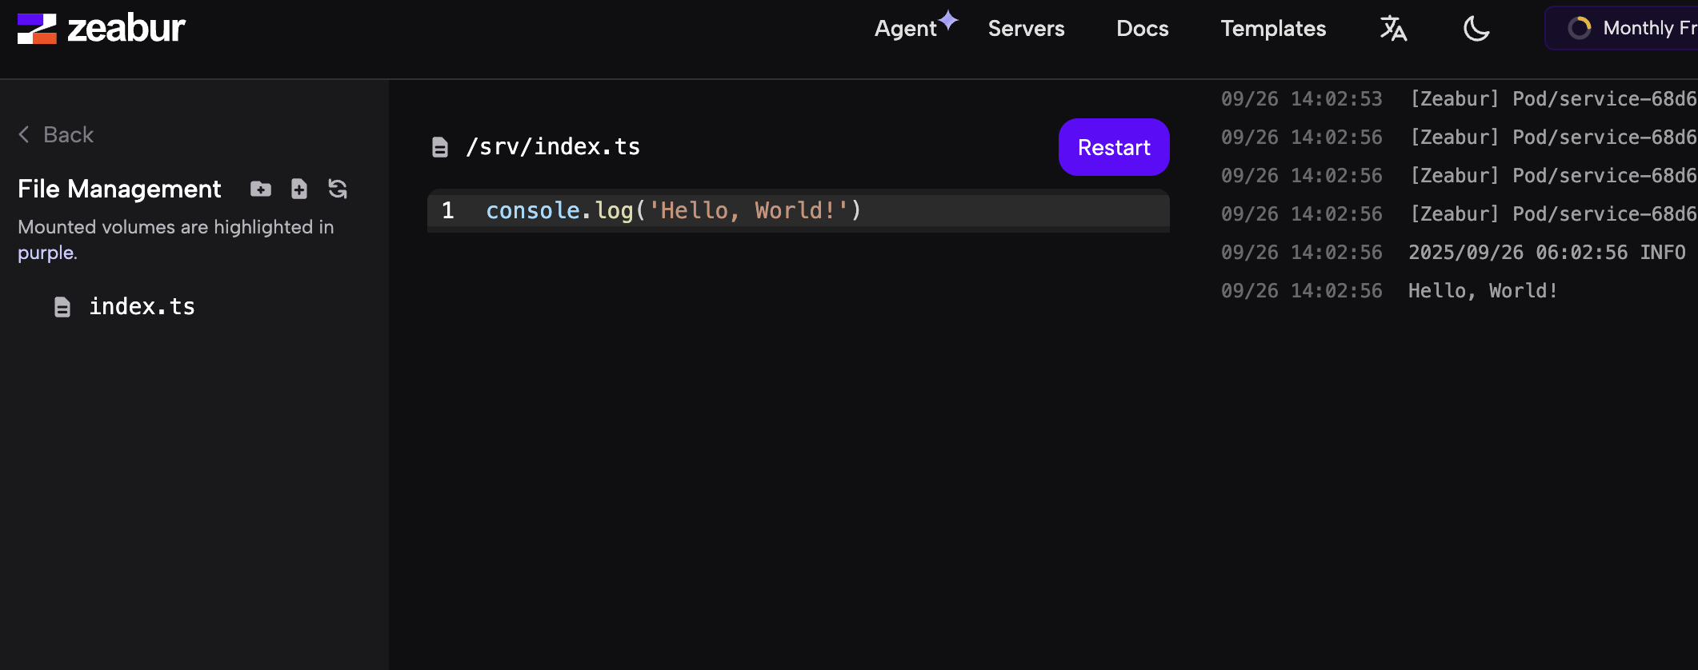1698x670 pixels.
Task: Refresh the file list
Action: tap(338, 189)
